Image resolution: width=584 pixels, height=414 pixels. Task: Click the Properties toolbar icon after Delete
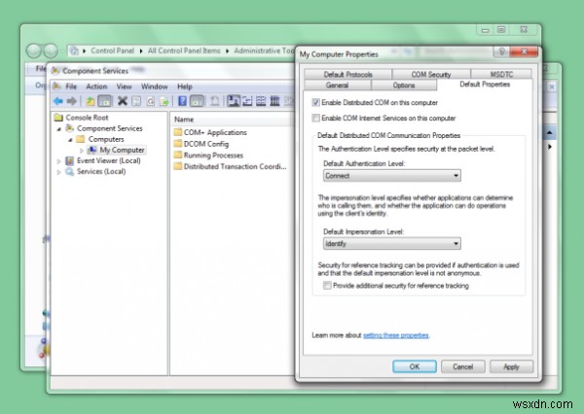tap(136, 101)
